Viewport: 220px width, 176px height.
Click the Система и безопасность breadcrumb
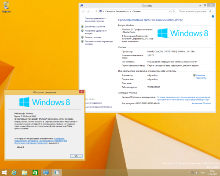(117, 11)
